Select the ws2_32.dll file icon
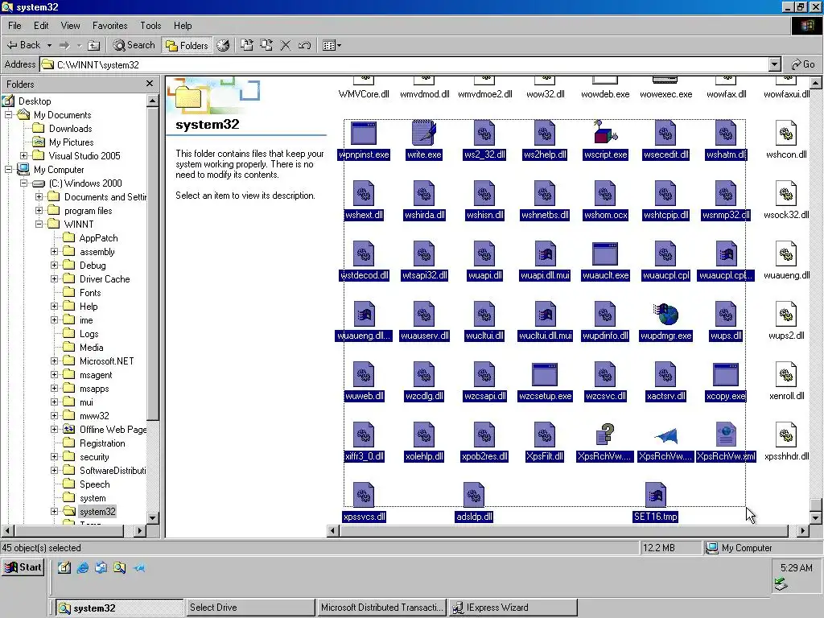 [x=484, y=133]
